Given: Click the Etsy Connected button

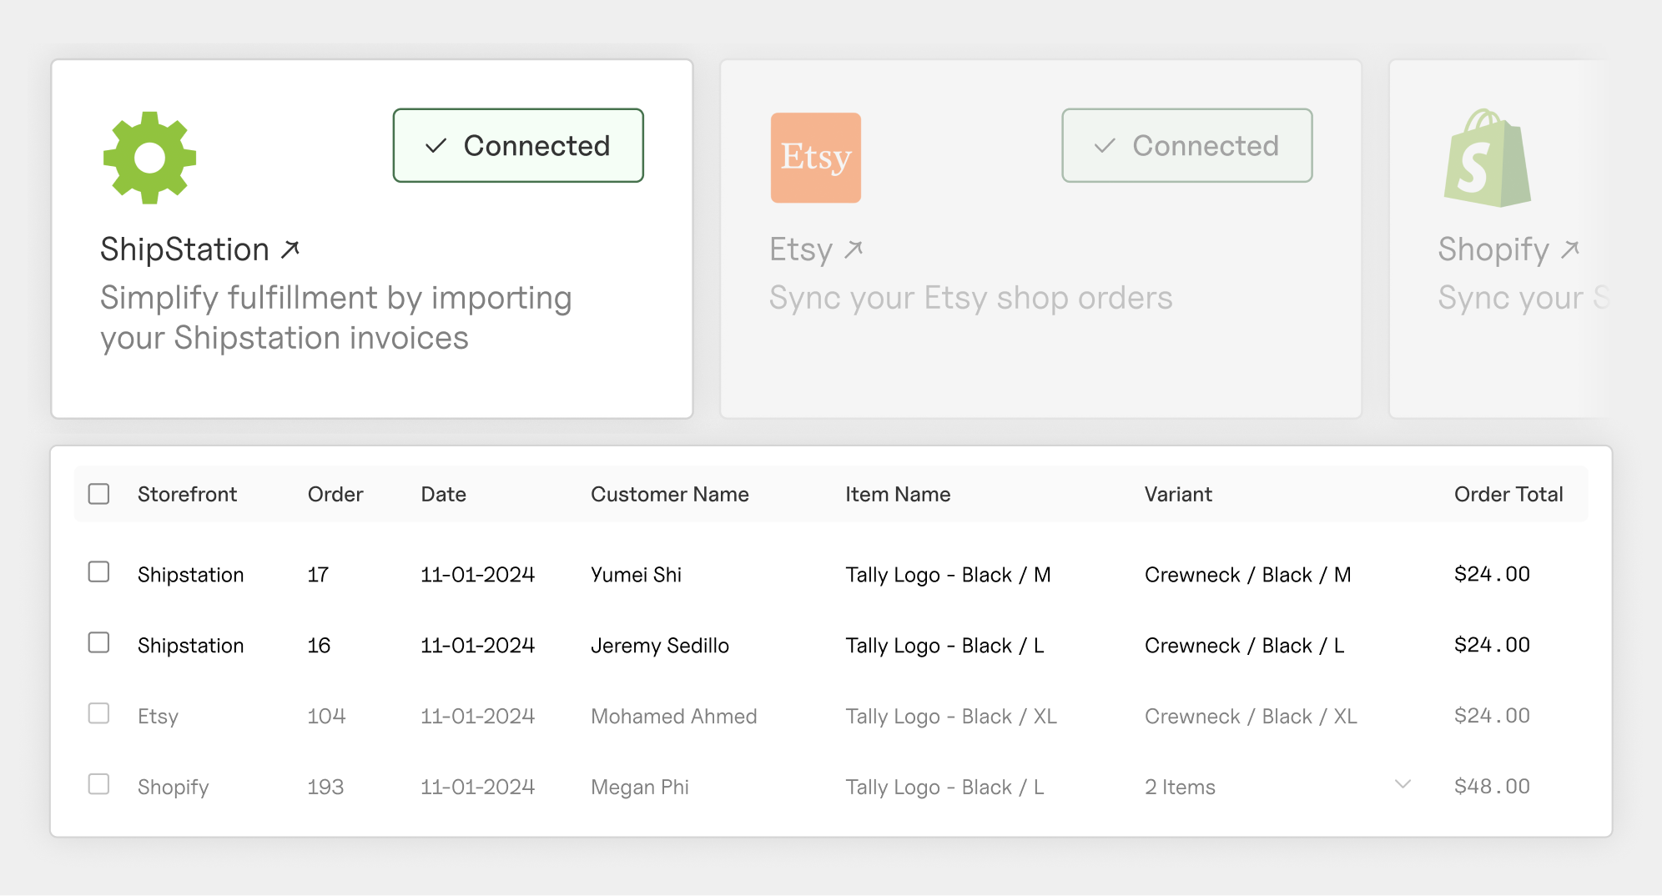Looking at the screenshot, I should pos(1186,145).
